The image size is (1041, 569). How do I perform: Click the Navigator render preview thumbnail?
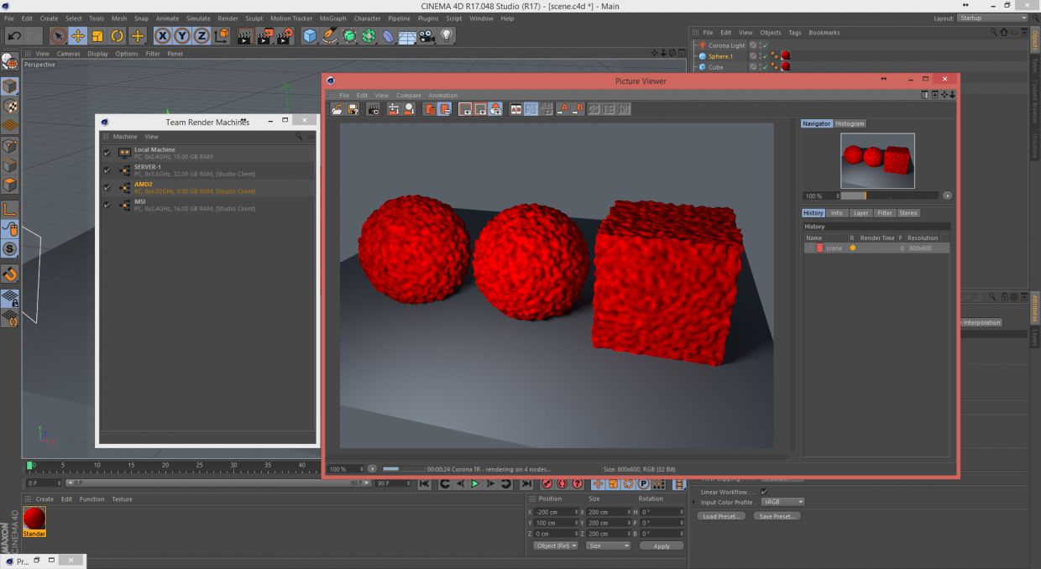point(877,160)
